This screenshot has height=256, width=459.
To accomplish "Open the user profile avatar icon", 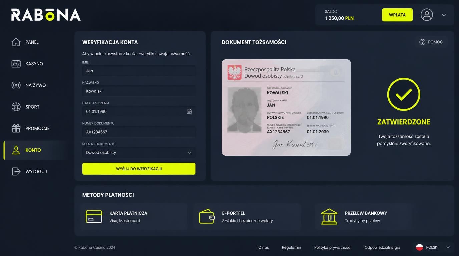I will coord(427,15).
